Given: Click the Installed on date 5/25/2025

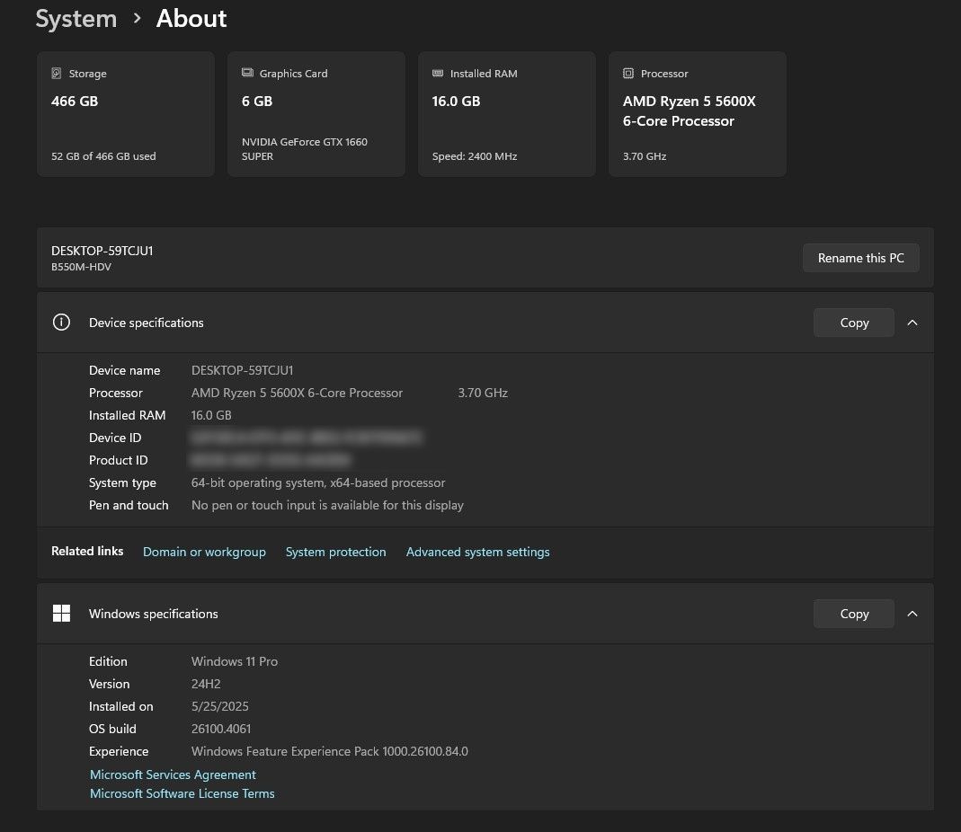Looking at the screenshot, I should [x=220, y=706].
